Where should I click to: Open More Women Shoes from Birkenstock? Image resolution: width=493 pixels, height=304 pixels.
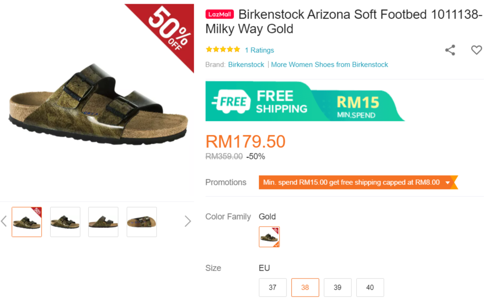(329, 64)
